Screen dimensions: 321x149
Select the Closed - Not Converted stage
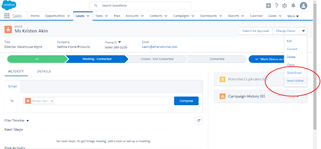157,59
